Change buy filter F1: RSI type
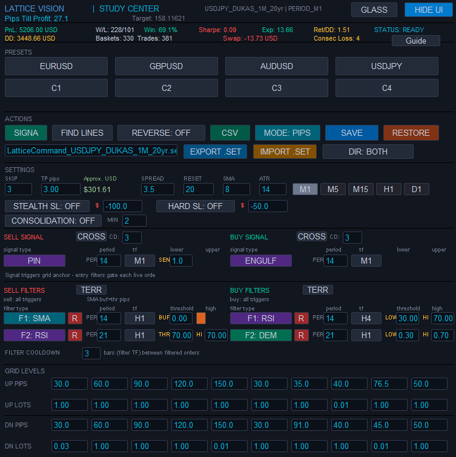Image resolution: width=456 pixels, height=457 pixels. click(x=260, y=318)
